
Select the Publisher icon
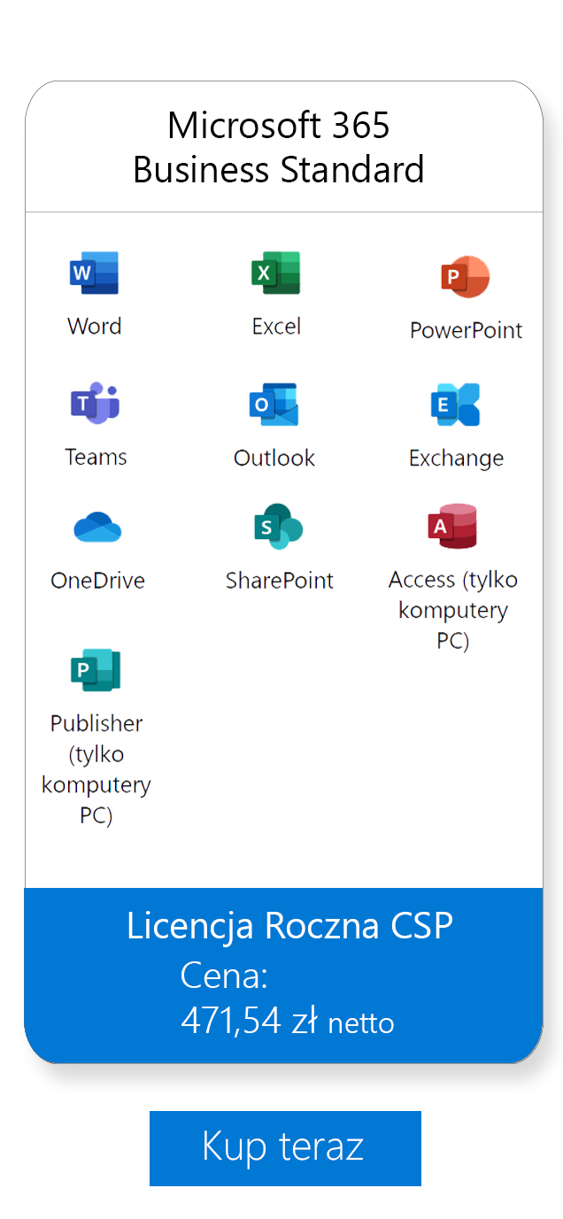[x=96, y=670]
